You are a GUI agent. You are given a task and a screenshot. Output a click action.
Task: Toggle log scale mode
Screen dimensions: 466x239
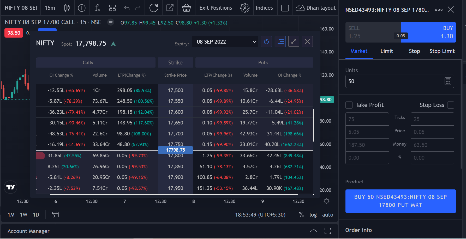pyautogui.click(x=313, y=215)
